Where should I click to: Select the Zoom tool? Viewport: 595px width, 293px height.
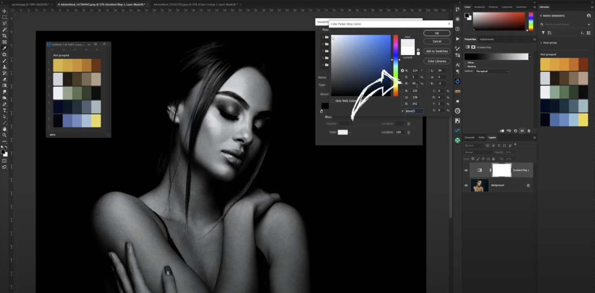[x=4, y=135]
